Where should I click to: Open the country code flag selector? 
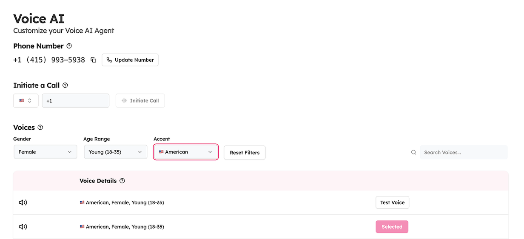coord(26,101)
